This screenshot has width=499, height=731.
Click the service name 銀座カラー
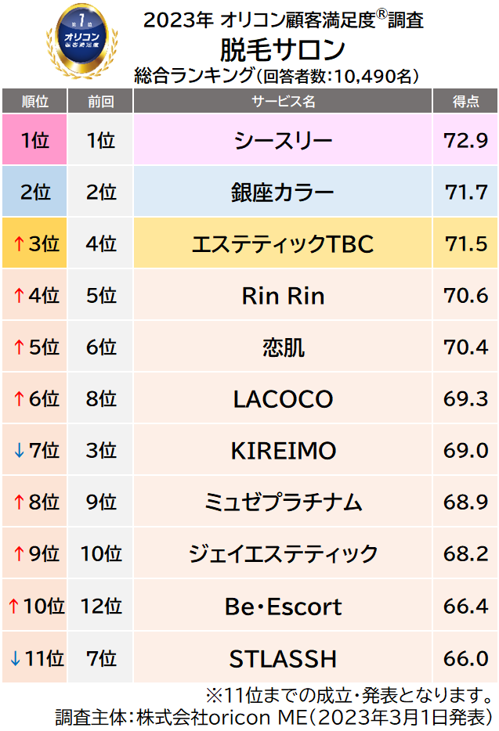point(283,193)
